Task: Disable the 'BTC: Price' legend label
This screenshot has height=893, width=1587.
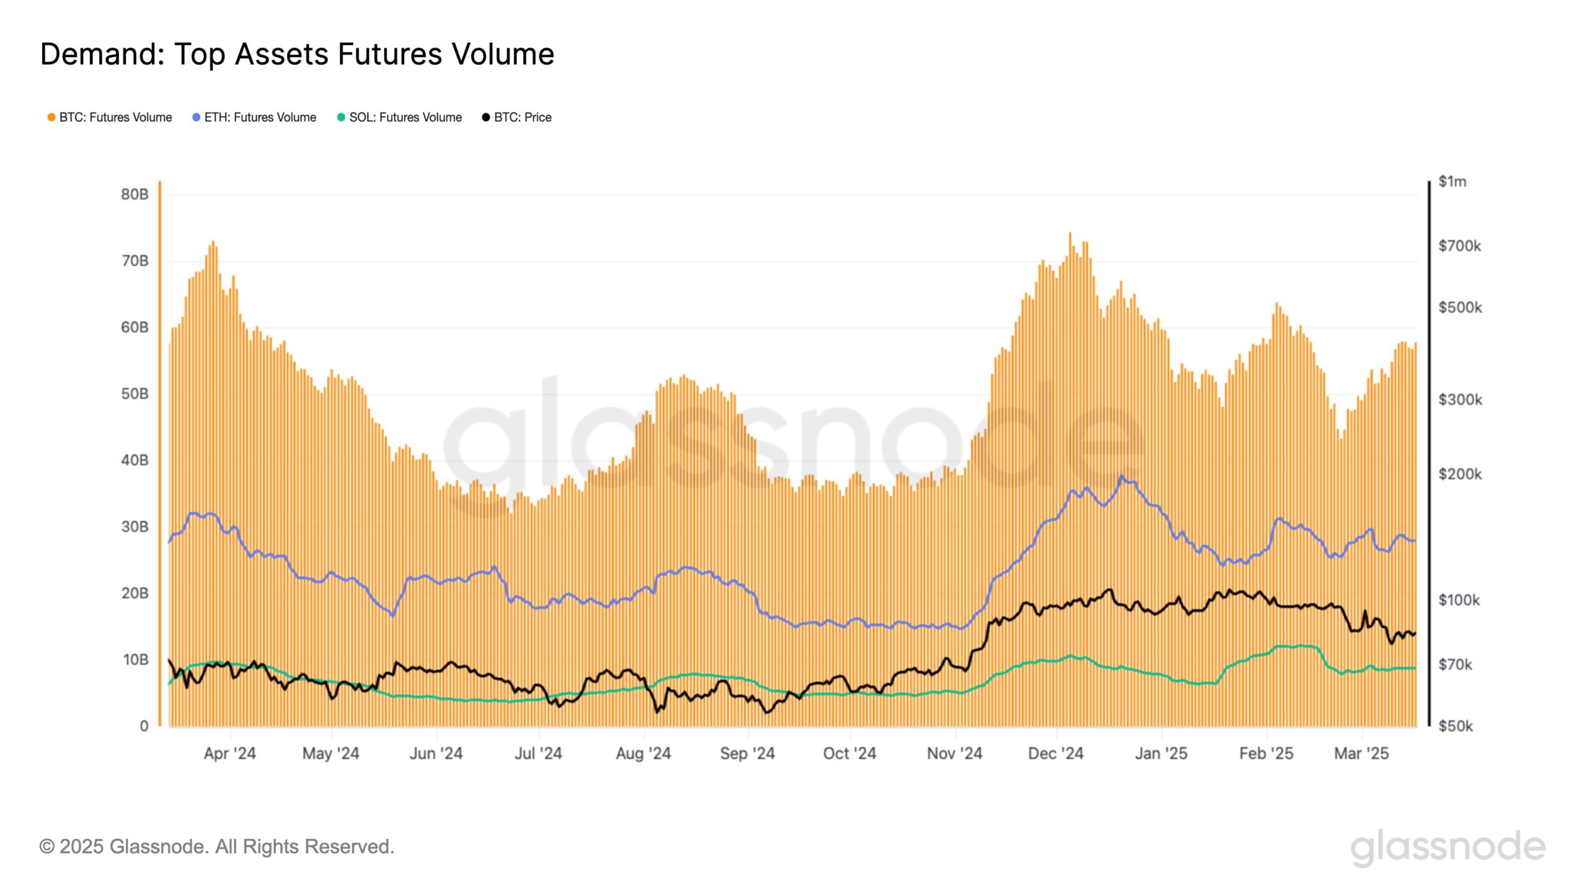Action: pyautogui.click(x=523, y=117)
